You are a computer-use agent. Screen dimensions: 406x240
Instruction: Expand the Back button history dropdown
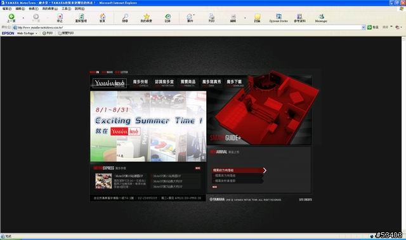point(23,18)
